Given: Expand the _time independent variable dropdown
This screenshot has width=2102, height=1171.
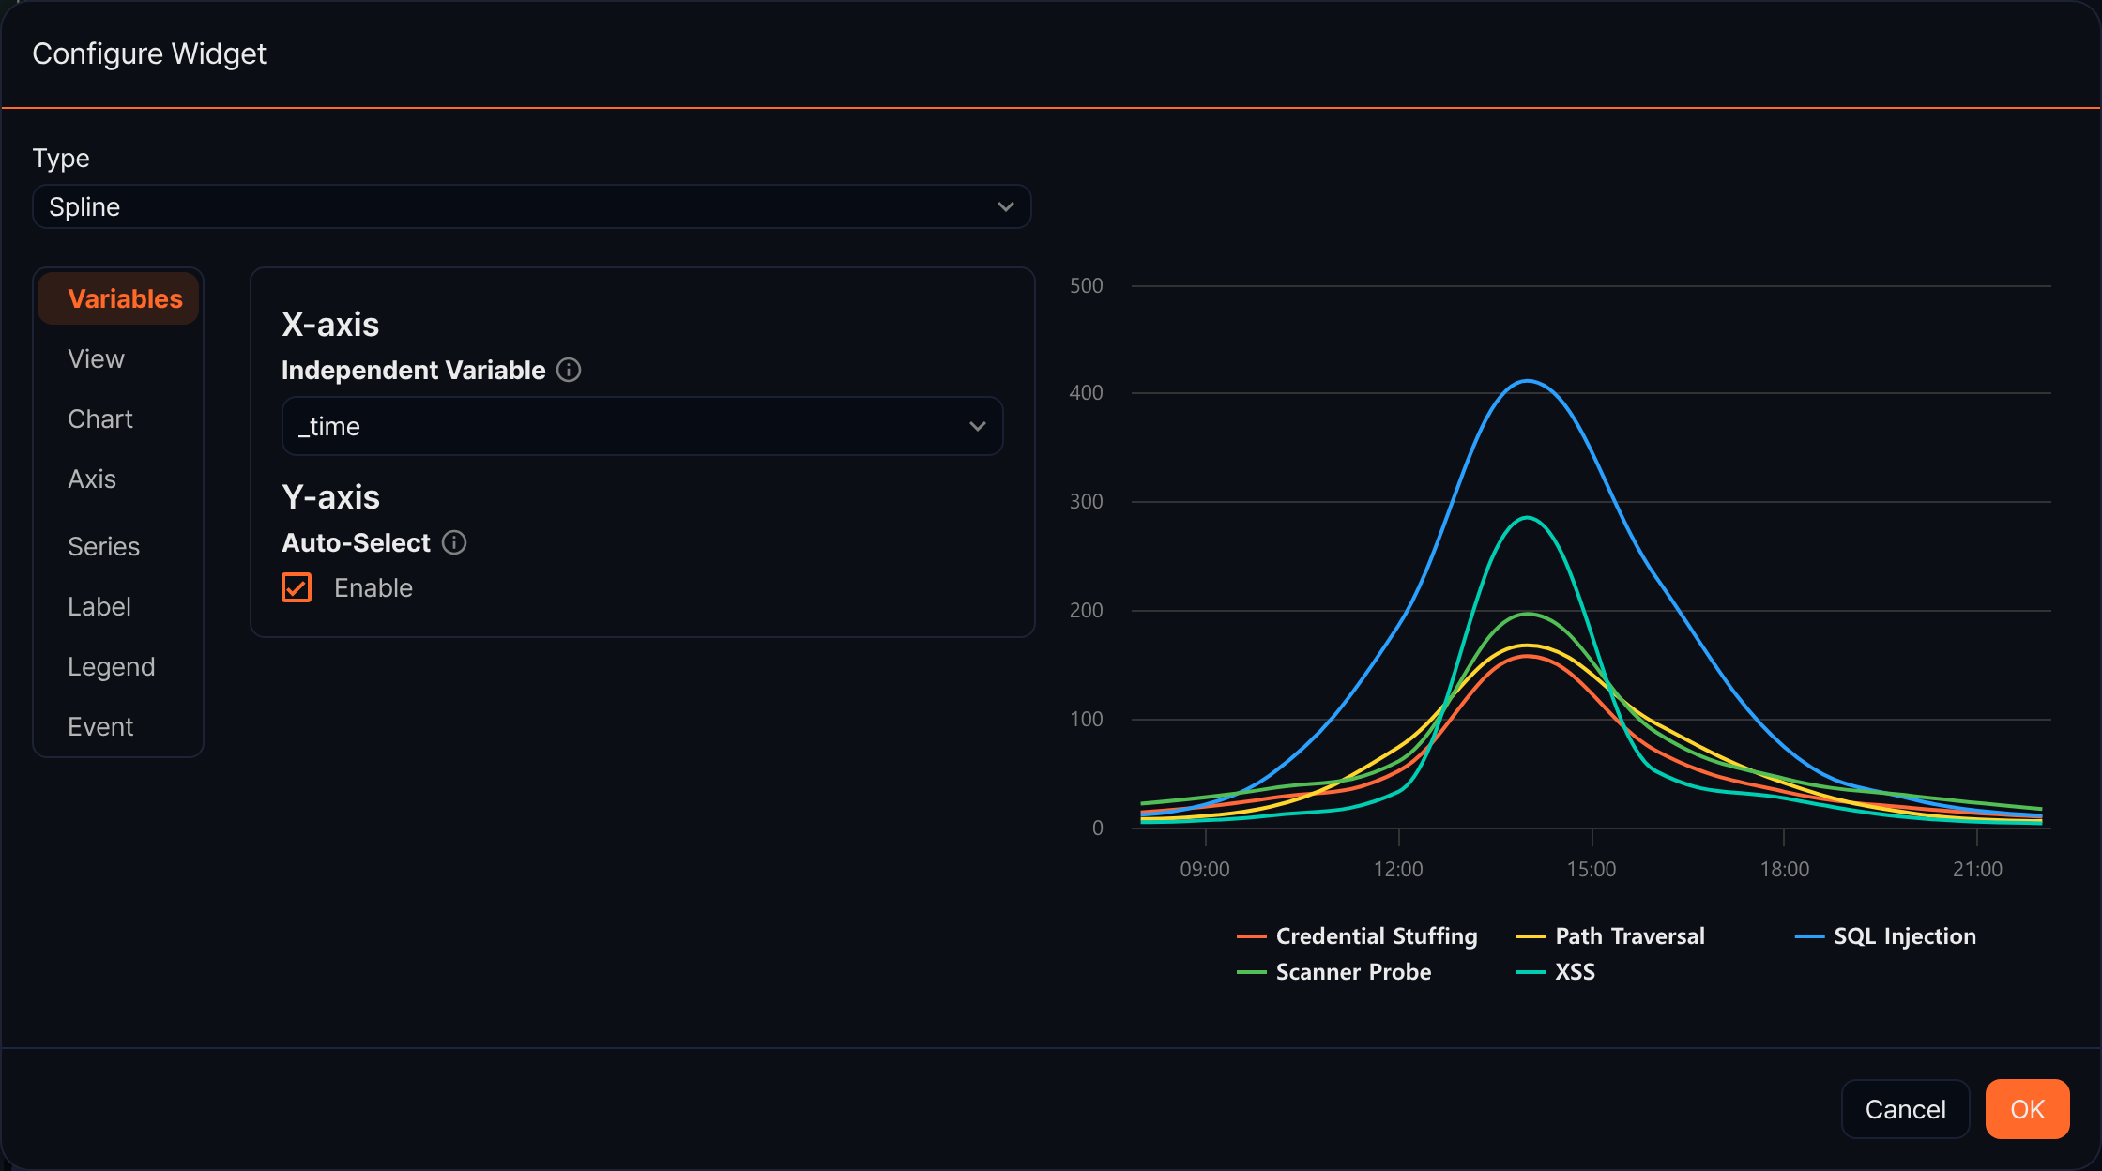Looking at the screenshot, I should pyautogui.click(x=642, y=426).
